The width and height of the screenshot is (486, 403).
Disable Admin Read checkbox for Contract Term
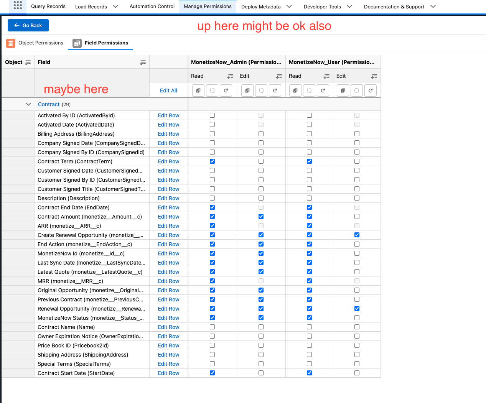[212, 161]
